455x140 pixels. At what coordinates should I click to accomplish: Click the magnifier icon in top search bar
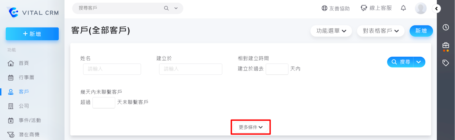(166, 8)
